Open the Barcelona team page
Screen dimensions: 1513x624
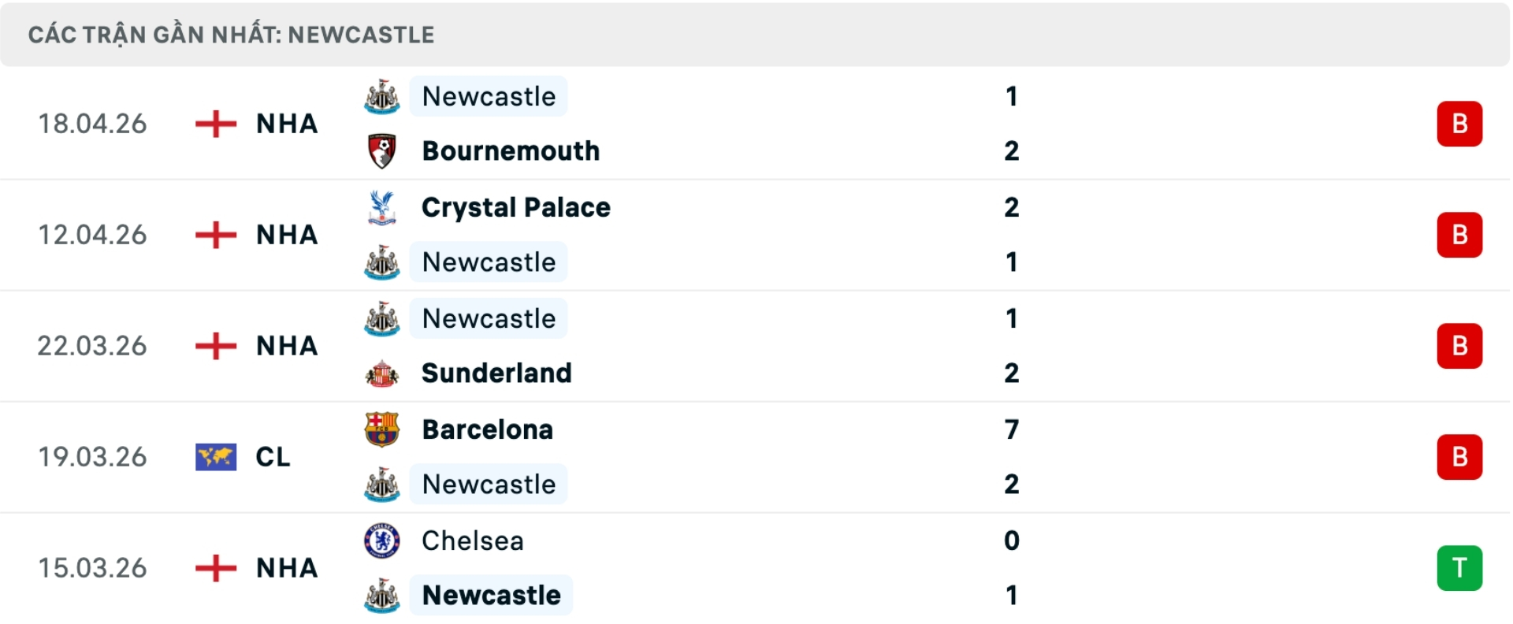pos(487,429)
